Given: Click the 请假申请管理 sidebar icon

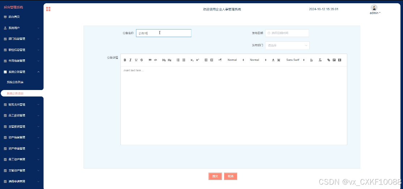Looking at the screenshot, I should click(5, 181).
